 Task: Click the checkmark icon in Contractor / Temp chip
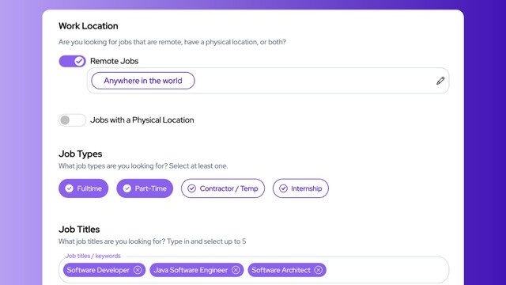[191, 188]
